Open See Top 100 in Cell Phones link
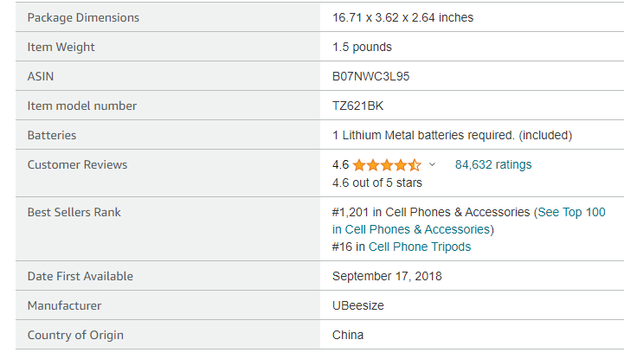The height and width of the screenshot is (359, 624). tap(469, 221)
